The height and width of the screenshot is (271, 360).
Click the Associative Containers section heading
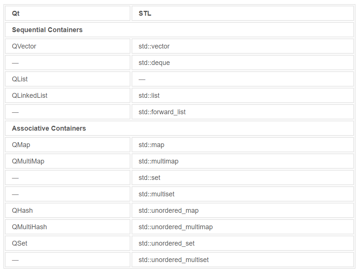pos(49,128)
